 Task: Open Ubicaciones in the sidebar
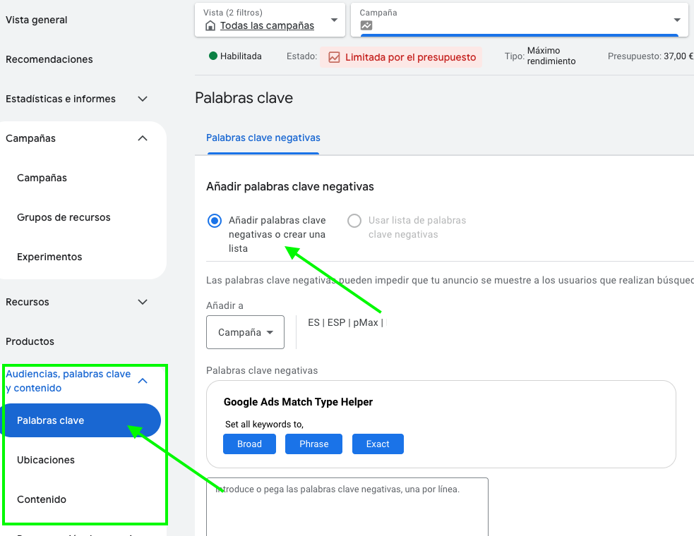[46, 460]
